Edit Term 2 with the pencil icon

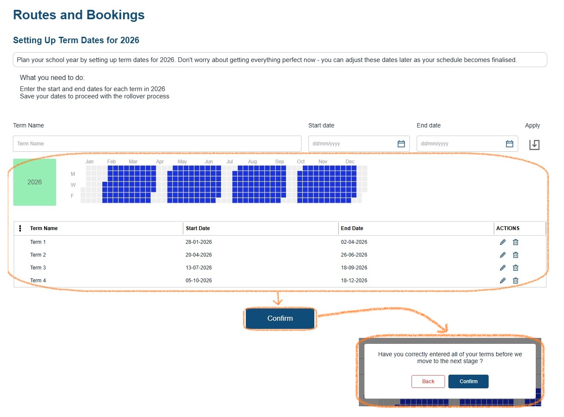click(503, 255)
